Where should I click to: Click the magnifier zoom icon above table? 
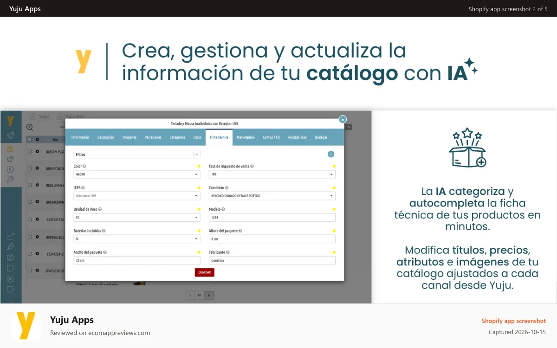point(30,127)
